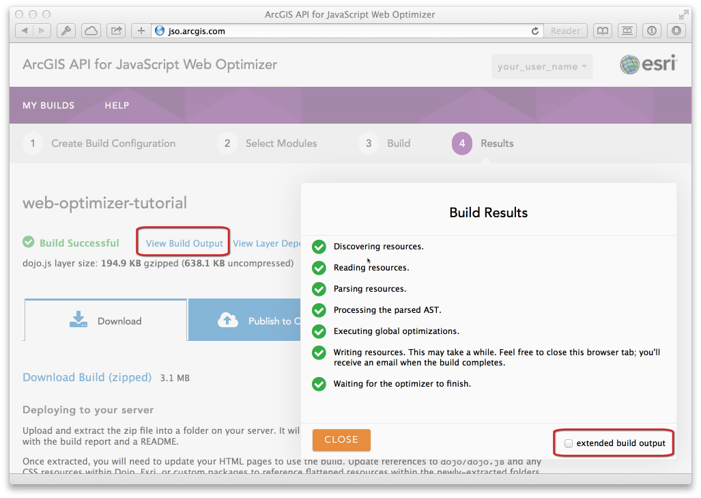Click the orange CLOSE button
Screen dimensions: 701x498
click(341, 440)
